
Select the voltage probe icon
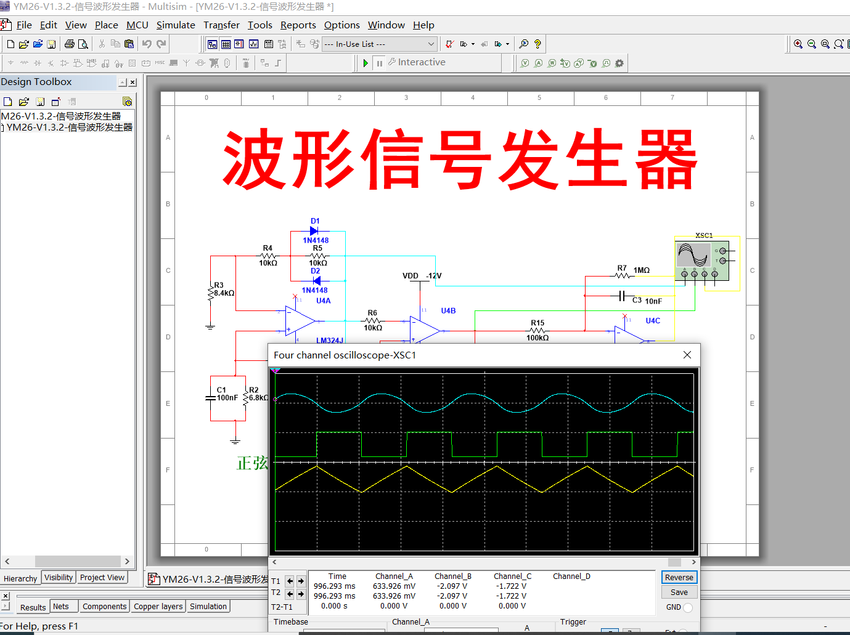524,62
